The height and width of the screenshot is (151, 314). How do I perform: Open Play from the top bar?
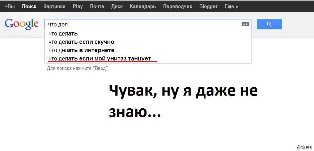point(78,7)
